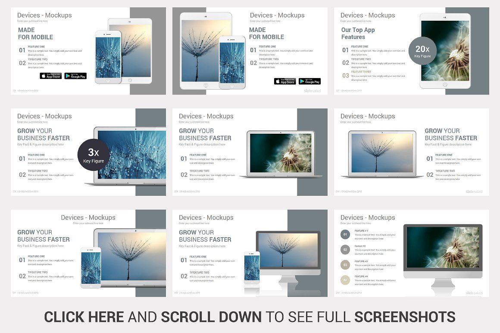Select the 20x Key Figure circle
This screenshot has width=500, height=333.
tap(422, 51)
